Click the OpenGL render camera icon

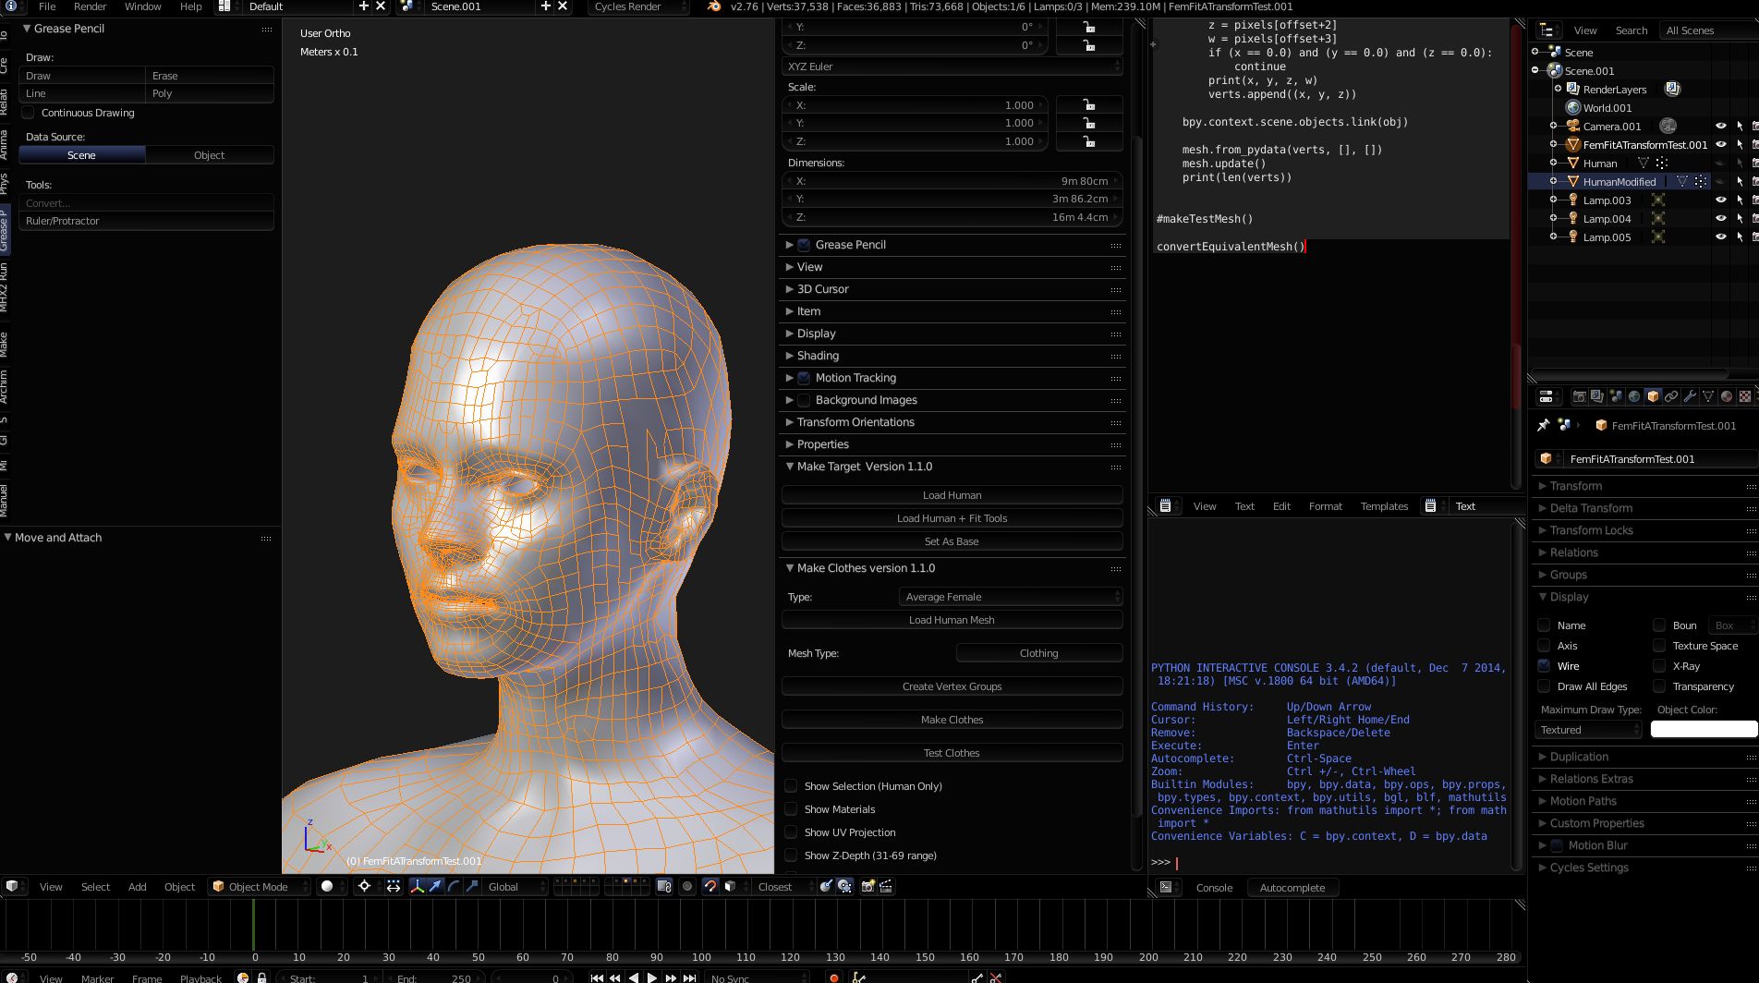coord(867,886)
